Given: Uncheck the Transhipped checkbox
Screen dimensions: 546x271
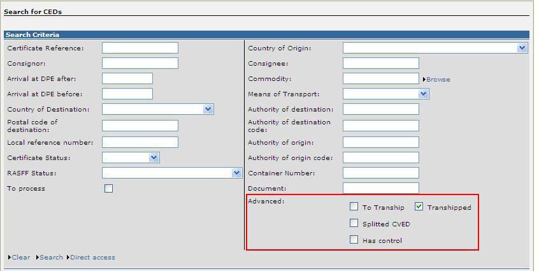Looking at the screenshot, I should tap(419, 207).
